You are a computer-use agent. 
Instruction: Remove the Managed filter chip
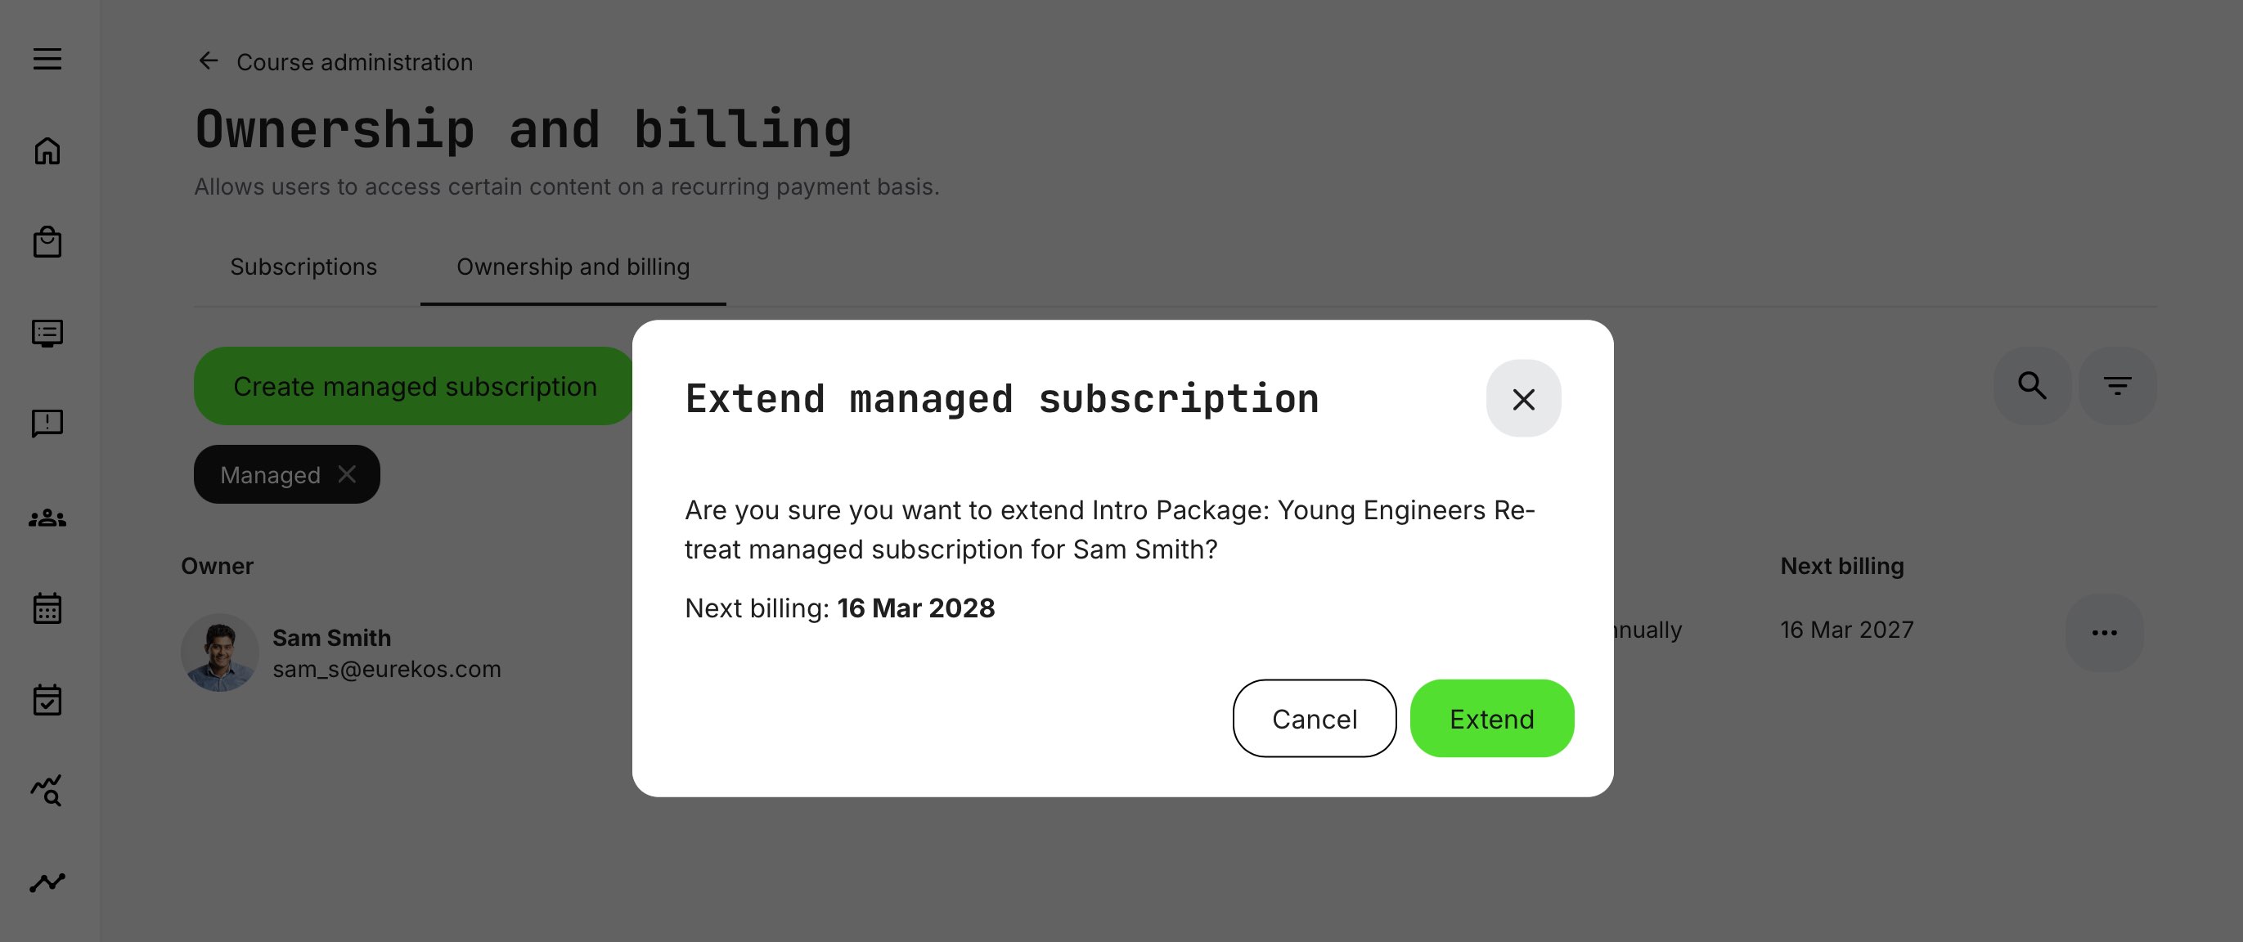[x=348, y=474]
